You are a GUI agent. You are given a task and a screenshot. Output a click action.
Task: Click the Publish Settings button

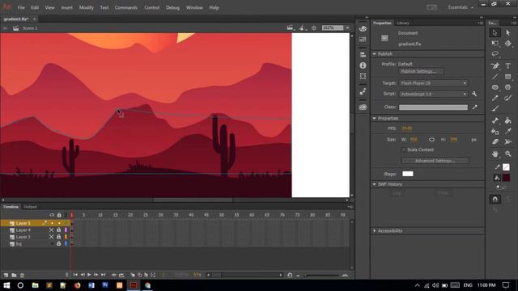click(421, 72)
